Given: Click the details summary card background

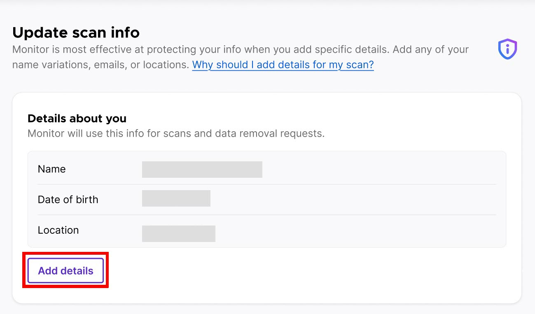Looking at the screenshot, I should coord(371,199).
